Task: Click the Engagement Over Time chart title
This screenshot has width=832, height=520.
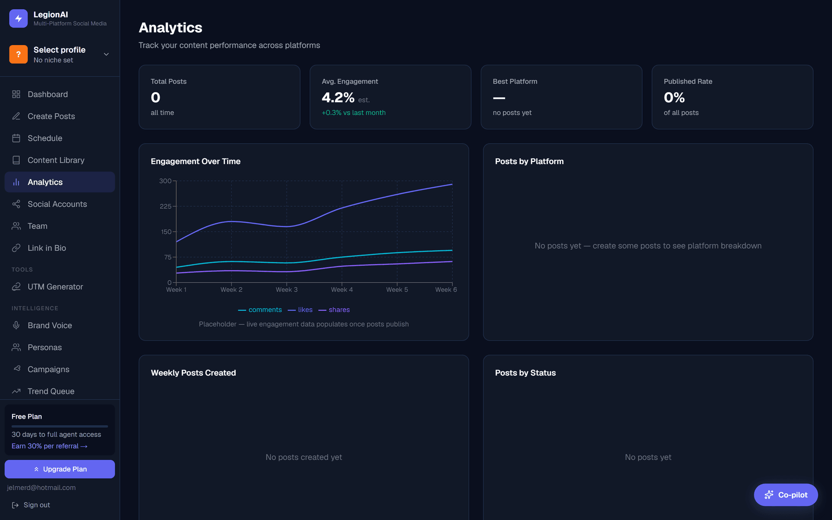Action: (195, 161)
